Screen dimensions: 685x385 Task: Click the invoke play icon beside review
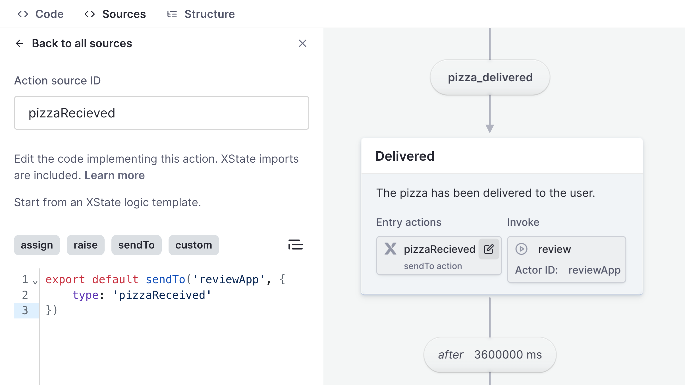[522, 249]
